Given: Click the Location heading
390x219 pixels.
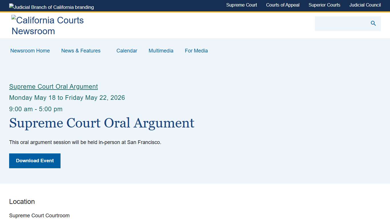Looking at the screenshot, I should pos(22,202).
